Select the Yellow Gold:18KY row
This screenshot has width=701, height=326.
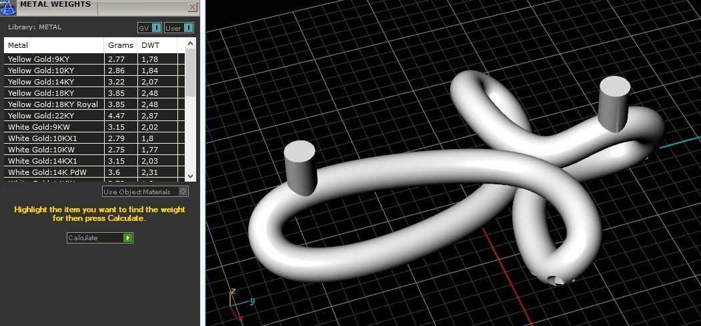(x=94, y=93)
